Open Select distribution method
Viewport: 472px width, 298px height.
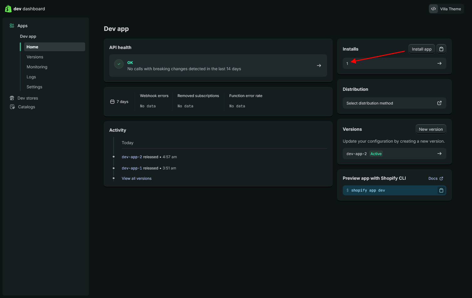[394, 103]
